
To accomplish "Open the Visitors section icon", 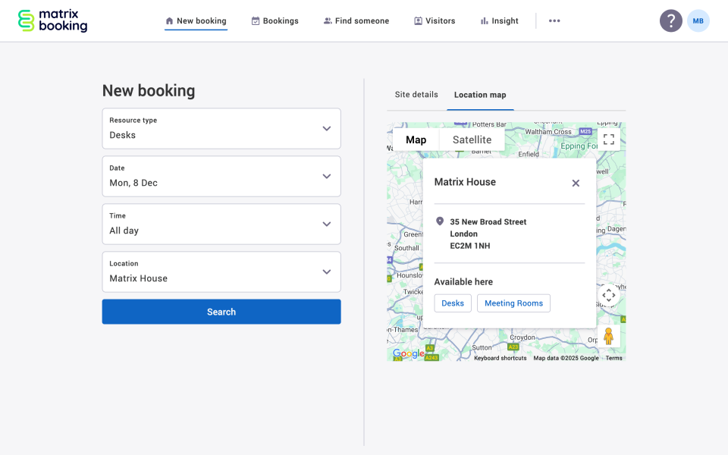I will [x=418, y=20].
